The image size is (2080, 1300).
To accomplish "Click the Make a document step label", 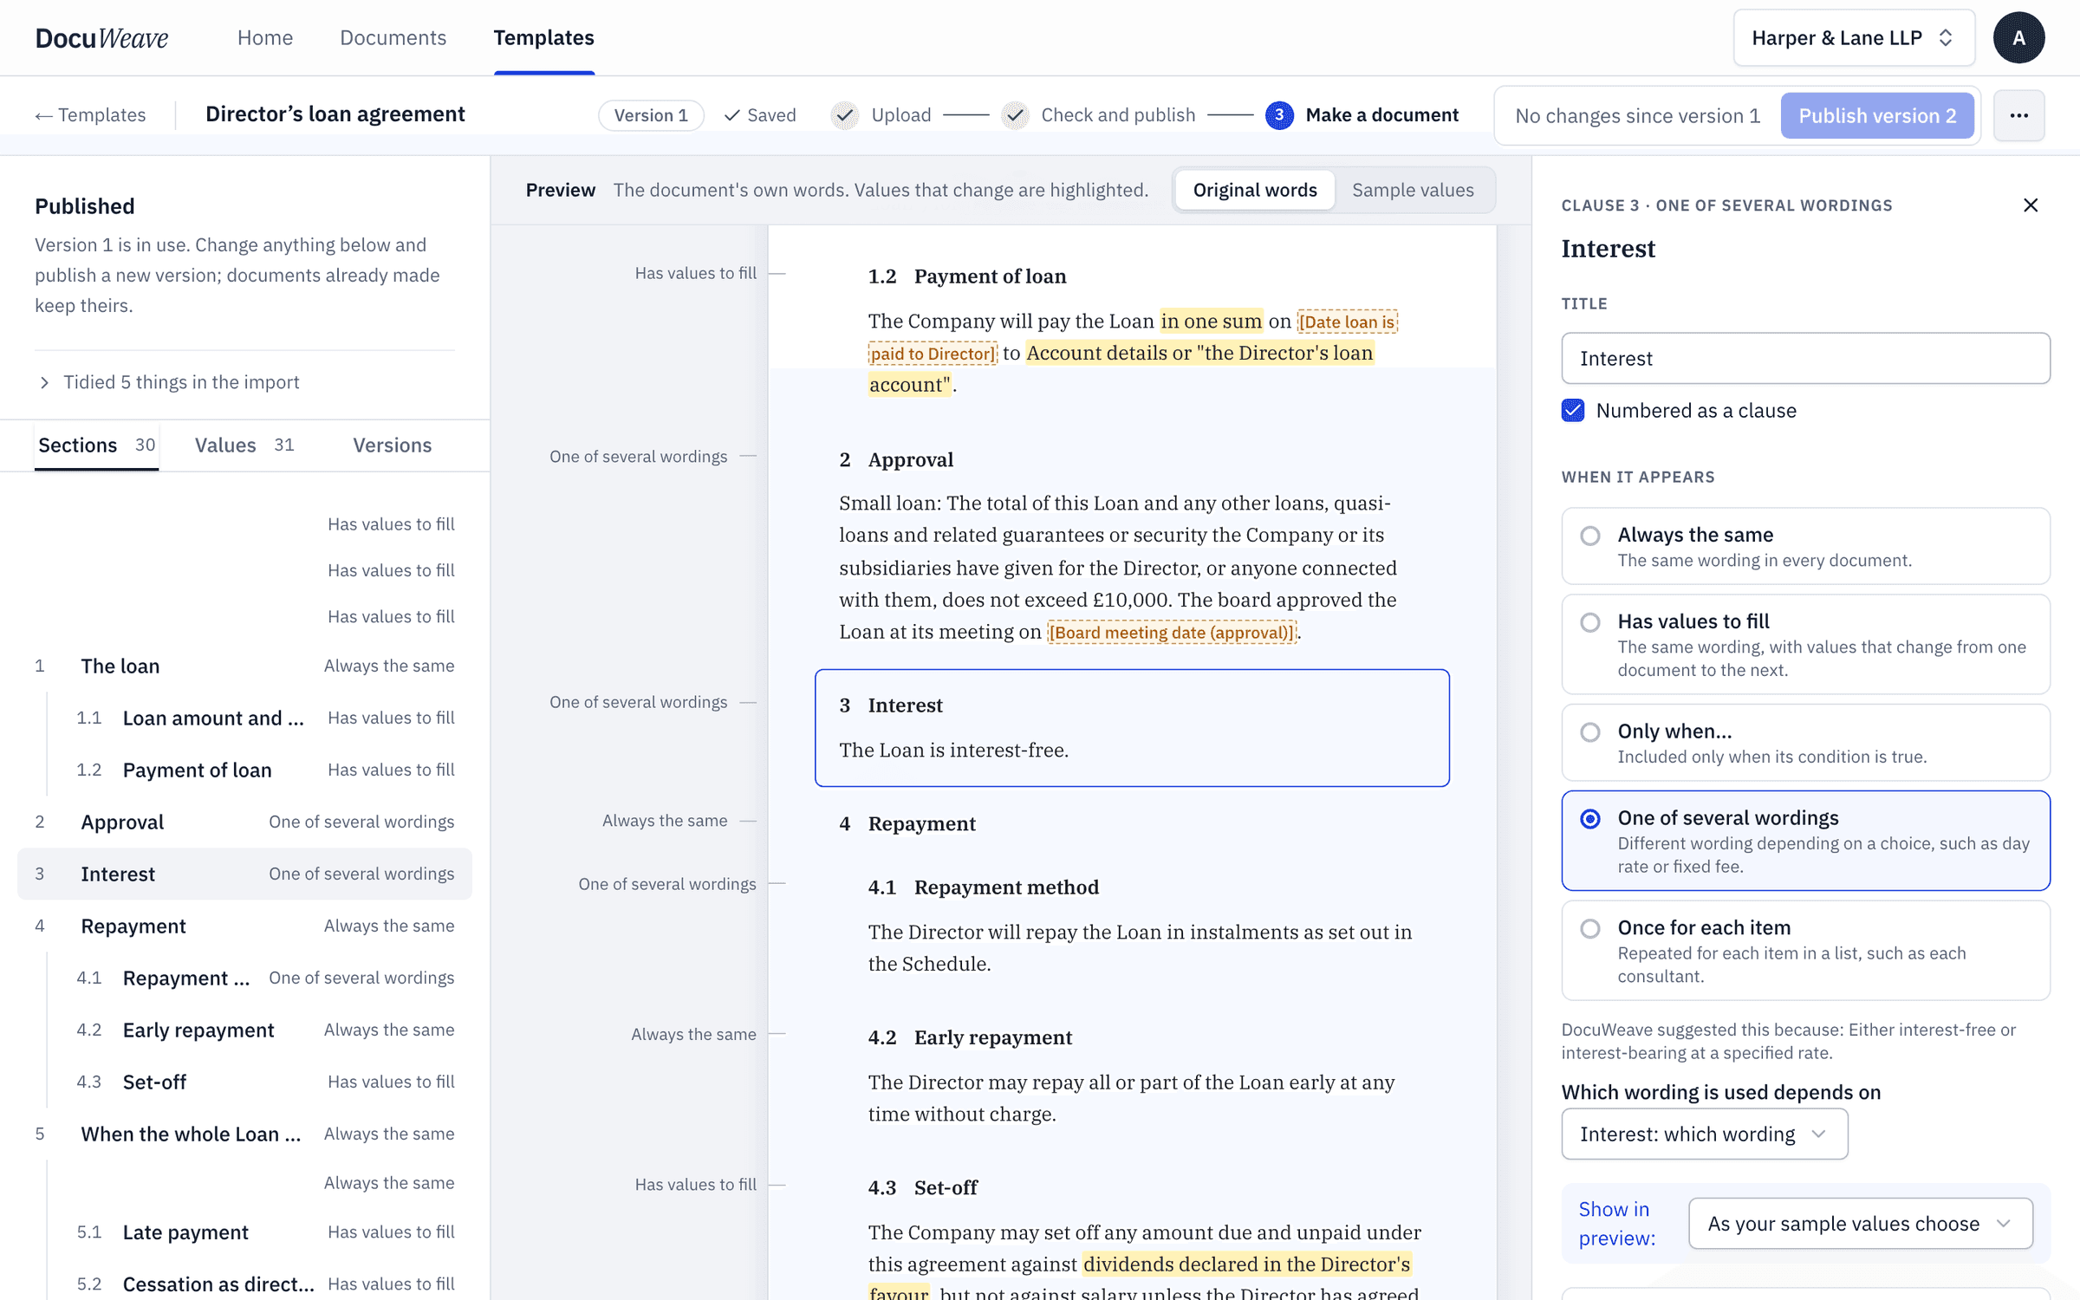I will point(1381,115).
